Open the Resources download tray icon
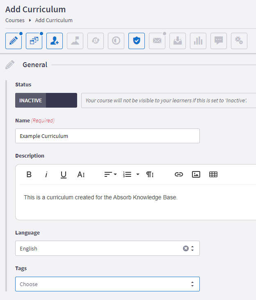The image size is (256, 300). 178,41
